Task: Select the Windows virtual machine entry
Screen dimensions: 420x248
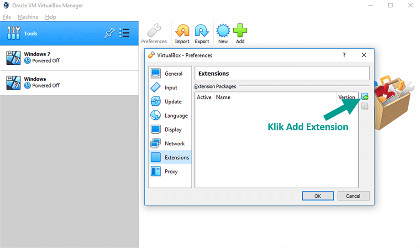Action: point(69,83)
